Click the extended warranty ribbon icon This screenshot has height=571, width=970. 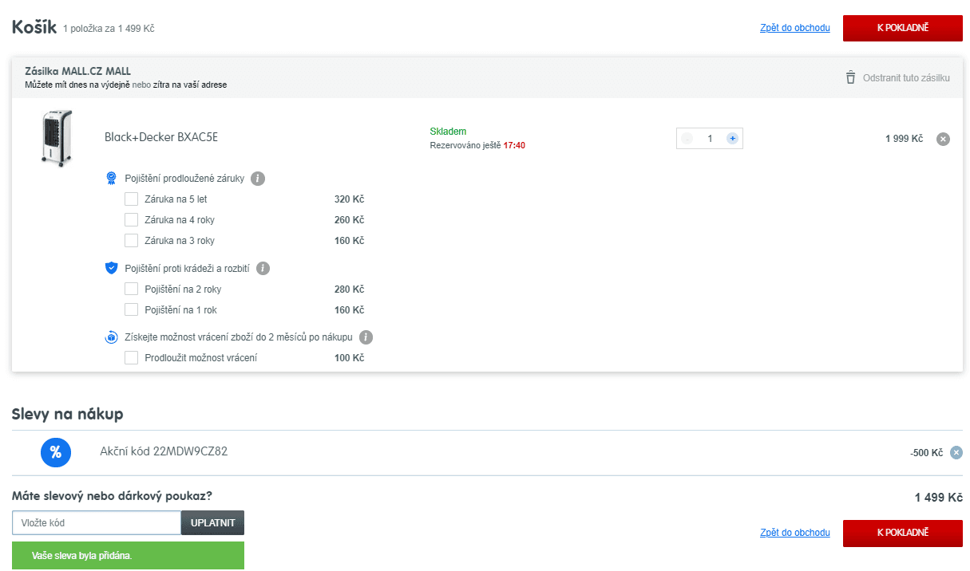(x=112, y=179)
